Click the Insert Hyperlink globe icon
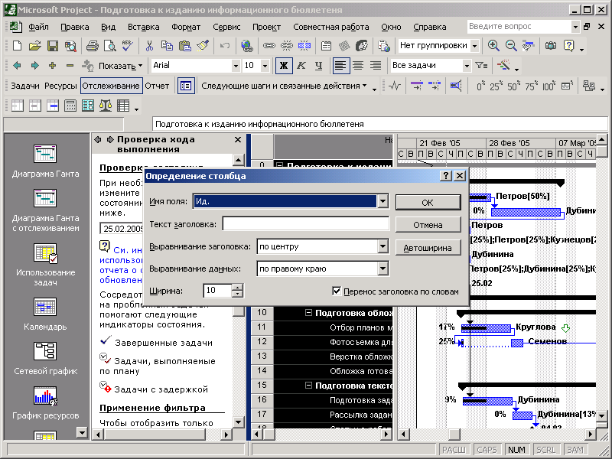The height and width of the screenshot is (459, 612). coord(246,46)
